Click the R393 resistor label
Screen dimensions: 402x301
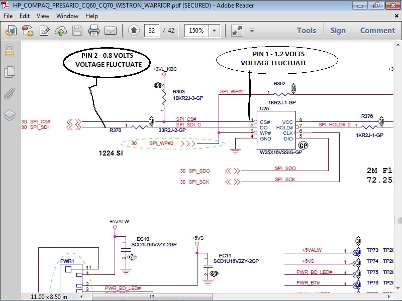[x=179, y=92]
